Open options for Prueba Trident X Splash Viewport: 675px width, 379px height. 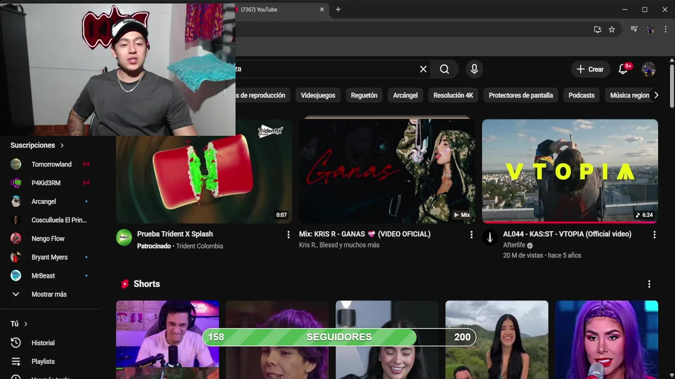[288, 234]
